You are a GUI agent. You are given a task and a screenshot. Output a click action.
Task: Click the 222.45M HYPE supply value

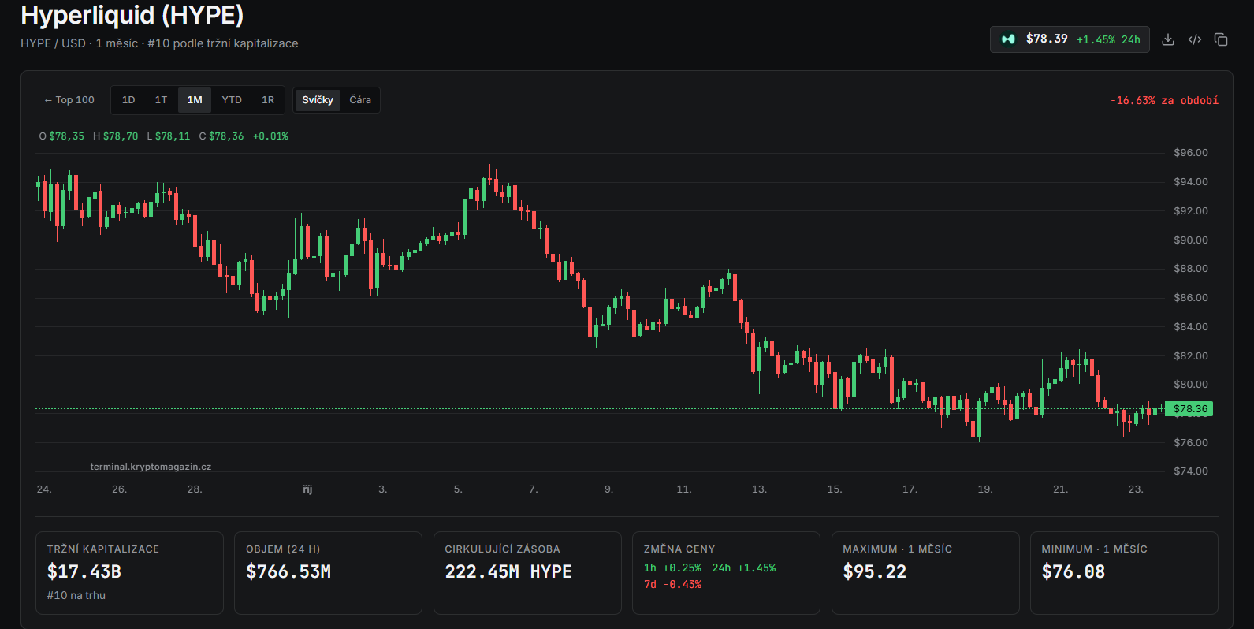click(x=508, y=571)
